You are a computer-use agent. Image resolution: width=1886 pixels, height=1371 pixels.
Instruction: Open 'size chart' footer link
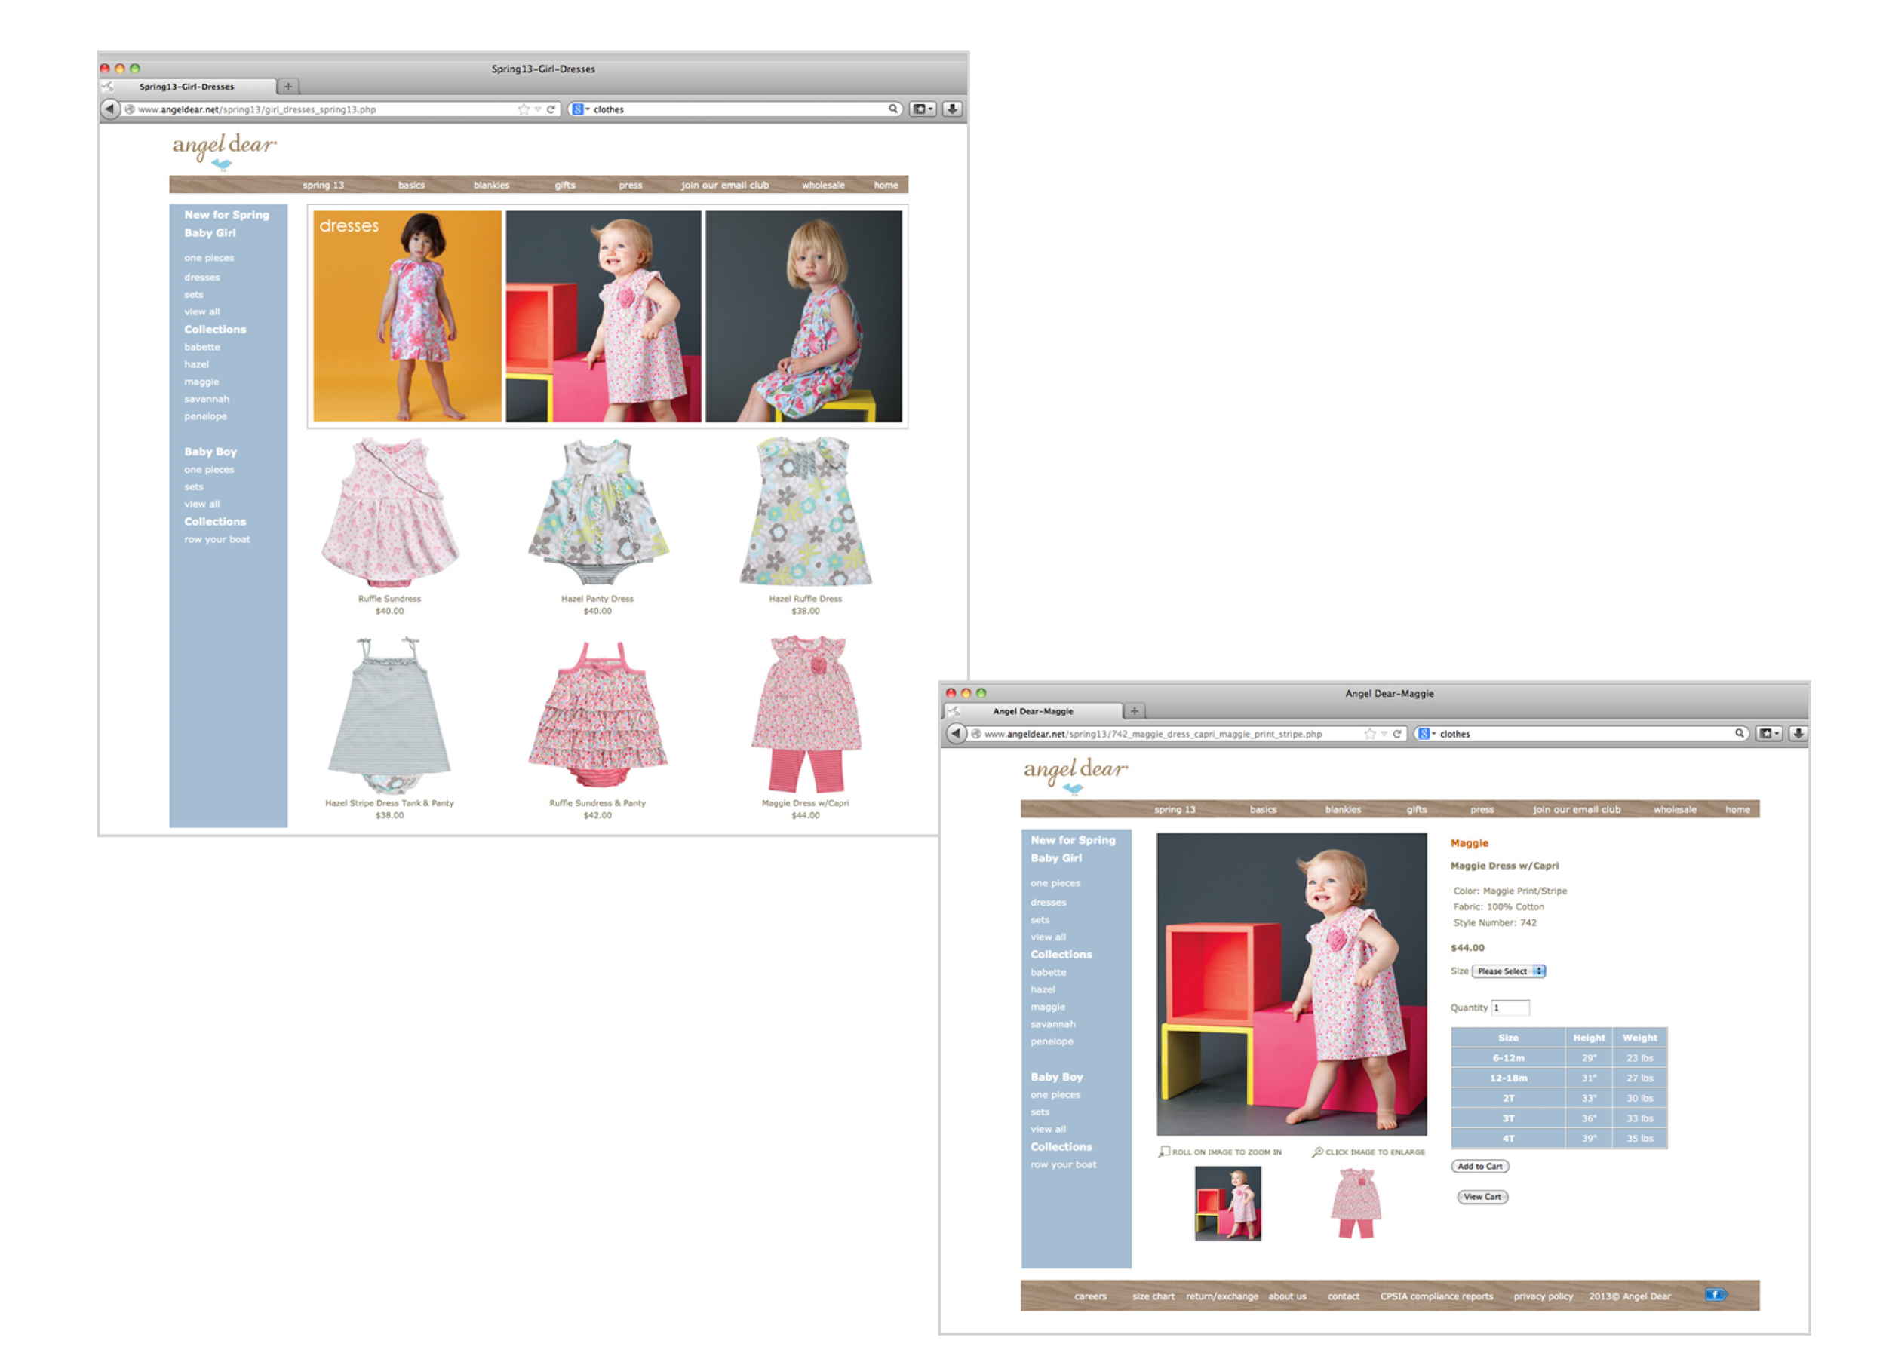[x=1153, y=1296]
